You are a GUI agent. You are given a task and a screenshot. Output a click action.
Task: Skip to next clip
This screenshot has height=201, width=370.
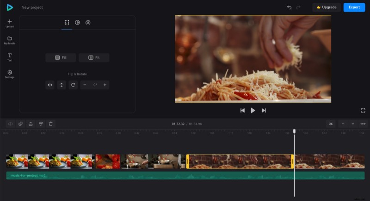click(x=264, y=111)
